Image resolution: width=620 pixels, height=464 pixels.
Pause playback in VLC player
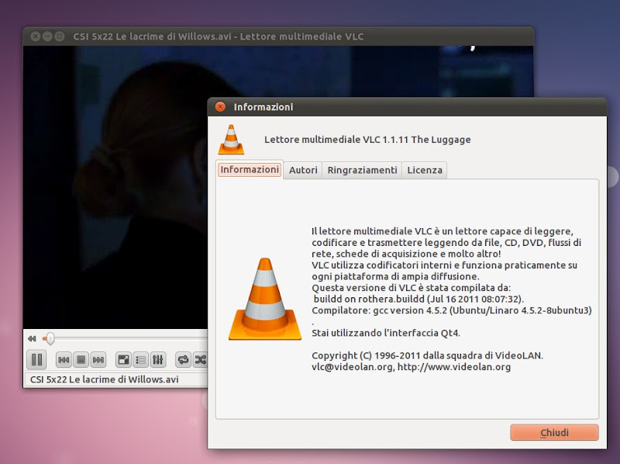[36, 360]
